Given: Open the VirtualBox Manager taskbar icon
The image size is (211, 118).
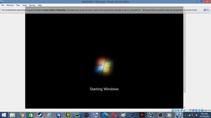Looking at the screenshot, I should coord(151,115).
